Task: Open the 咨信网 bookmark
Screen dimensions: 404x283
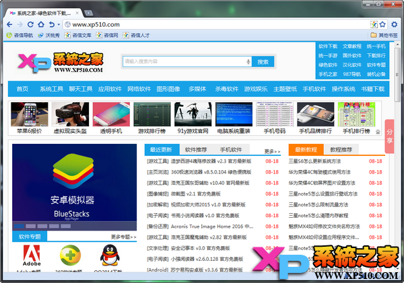Action: (107, 35)
